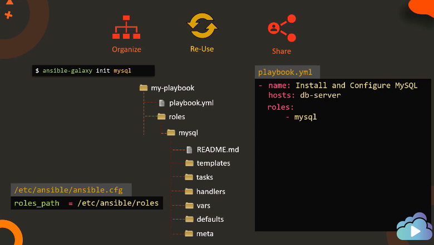Click the handlers folder icon
Screen dimensions: 434x245
coord(189,191)
